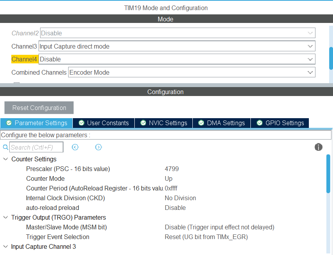Go to next search result arrow
Image resolution: width=333 pixels, height=255 pixels.
point(98,147)
